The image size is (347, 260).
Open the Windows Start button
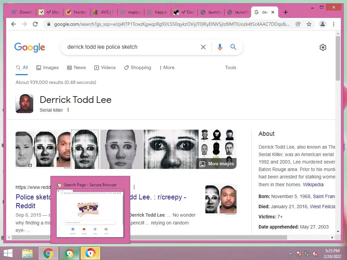pyautogui.click(x=8, y=253)
